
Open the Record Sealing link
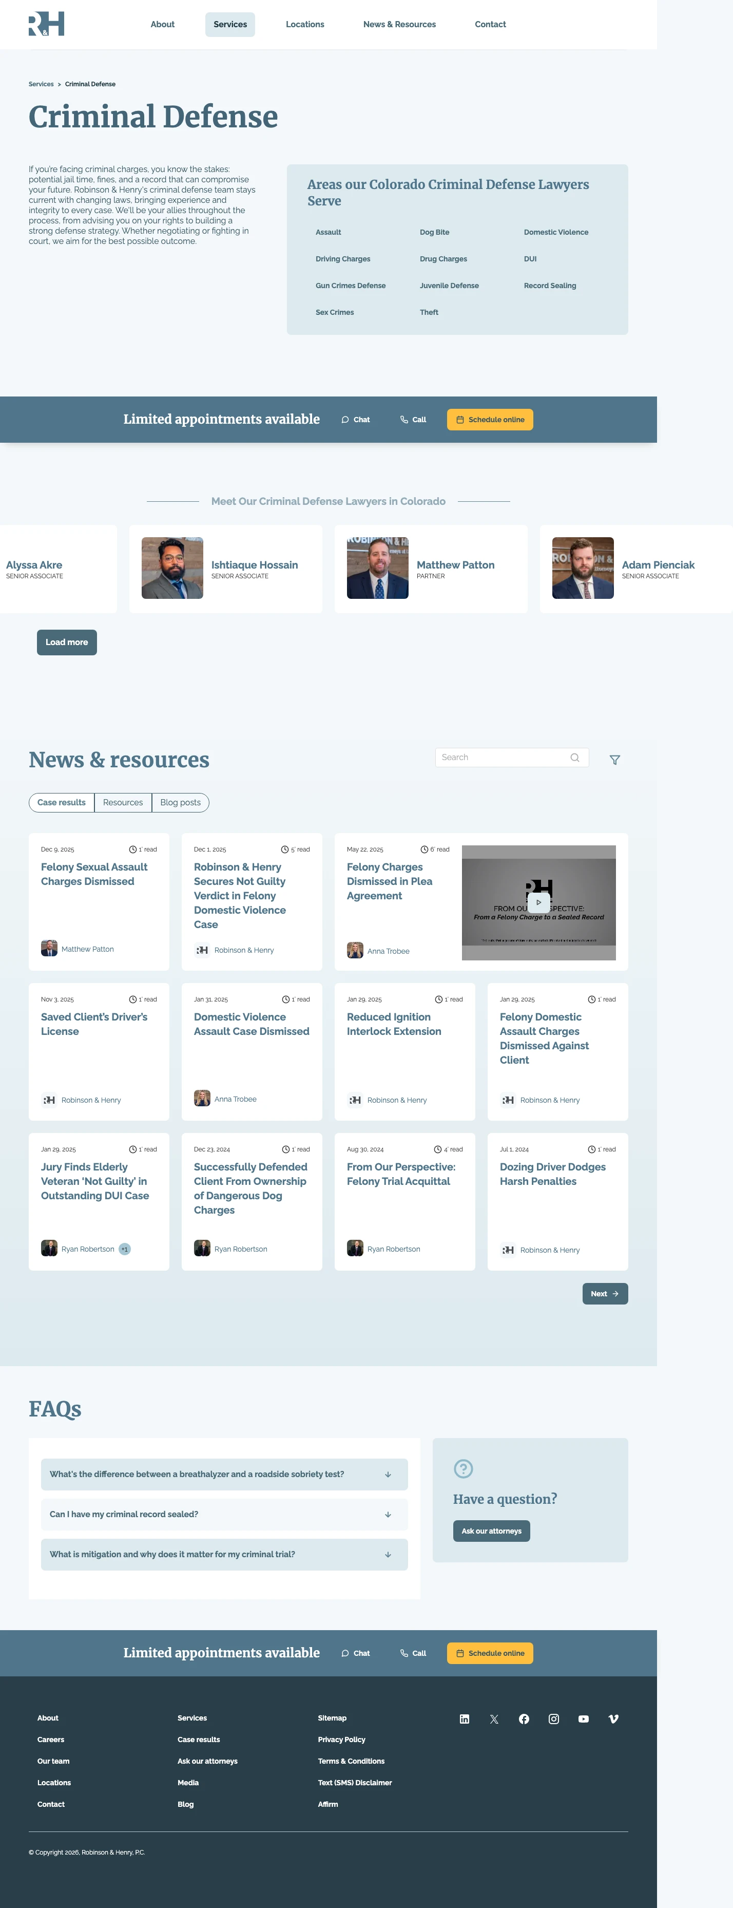(x=550, y=286)
